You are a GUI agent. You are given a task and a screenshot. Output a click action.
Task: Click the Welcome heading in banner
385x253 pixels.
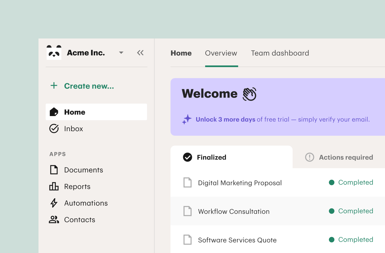click(x=210, y=94)
